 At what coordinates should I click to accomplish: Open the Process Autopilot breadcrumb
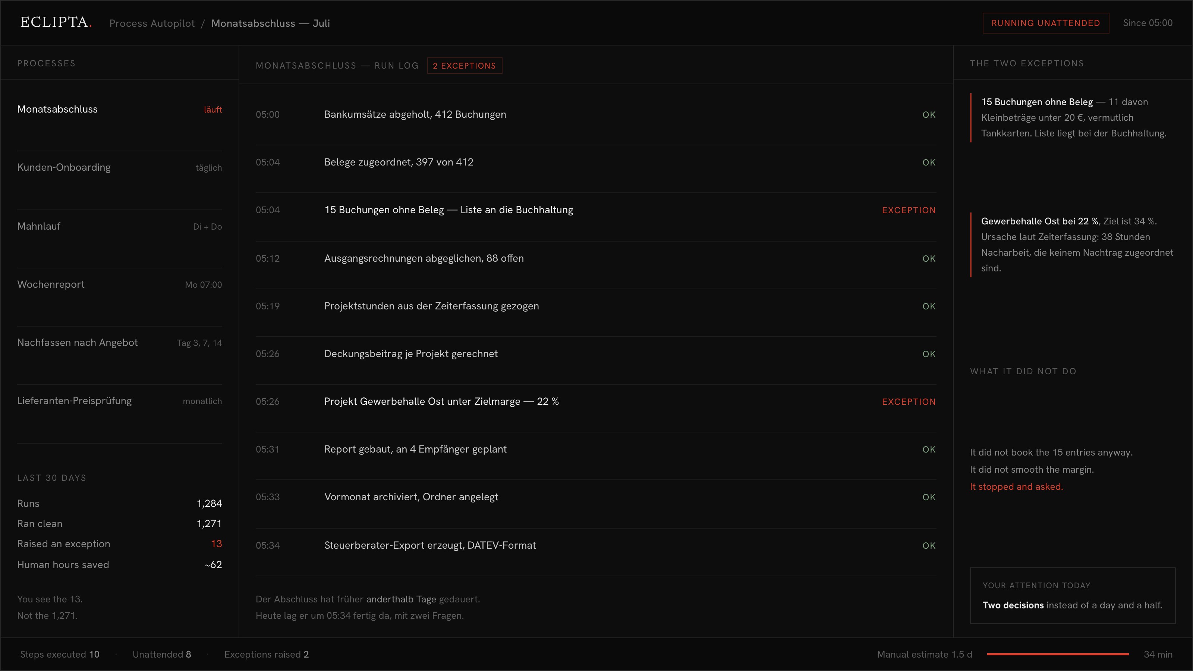(x=152, y=23)
